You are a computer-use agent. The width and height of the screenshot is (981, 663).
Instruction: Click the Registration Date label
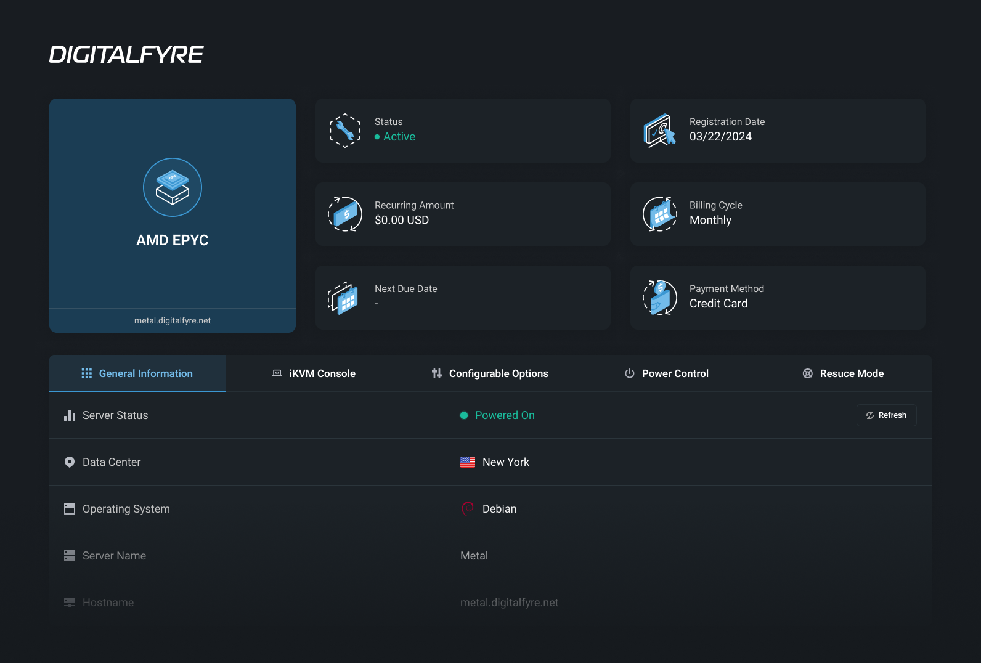(727, 122)
